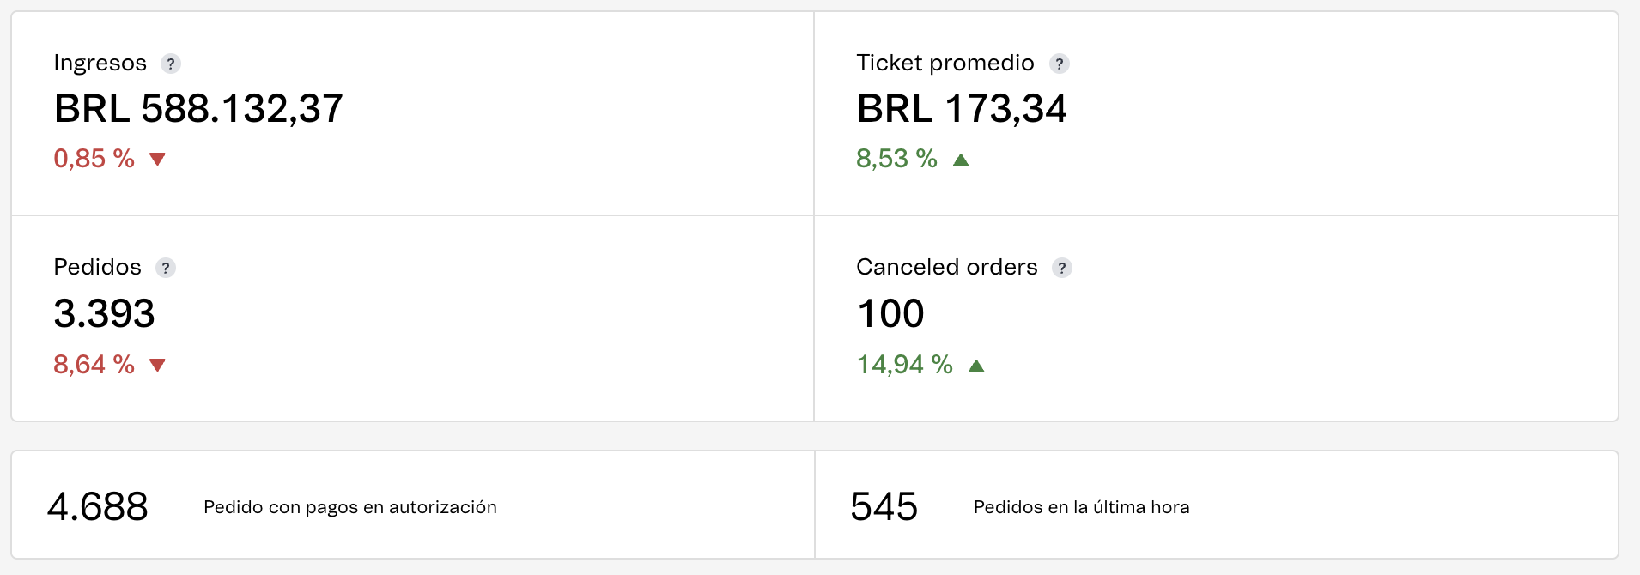Select the BRL 588.132,37 revenue value
Image resolution: width=1640 pixels, height=575 pixels.
click(x=198, y=109)
